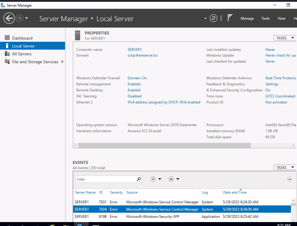Click properties scroll left arrow
Screen dimensions: 297x226
click(76, 145)
